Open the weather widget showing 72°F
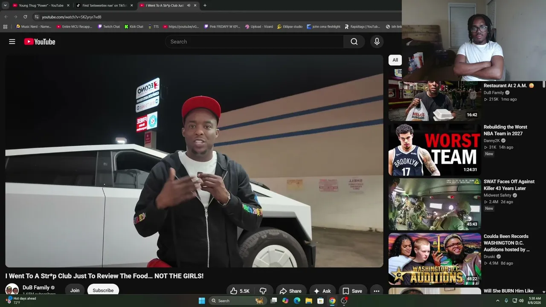546x307 pixels. [x=21, y=301]
